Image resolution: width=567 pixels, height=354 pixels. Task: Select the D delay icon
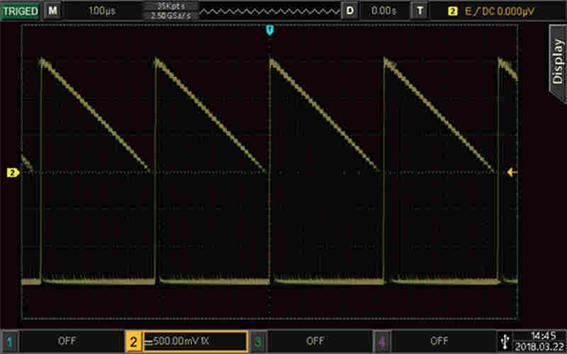[x=349, y=11]
